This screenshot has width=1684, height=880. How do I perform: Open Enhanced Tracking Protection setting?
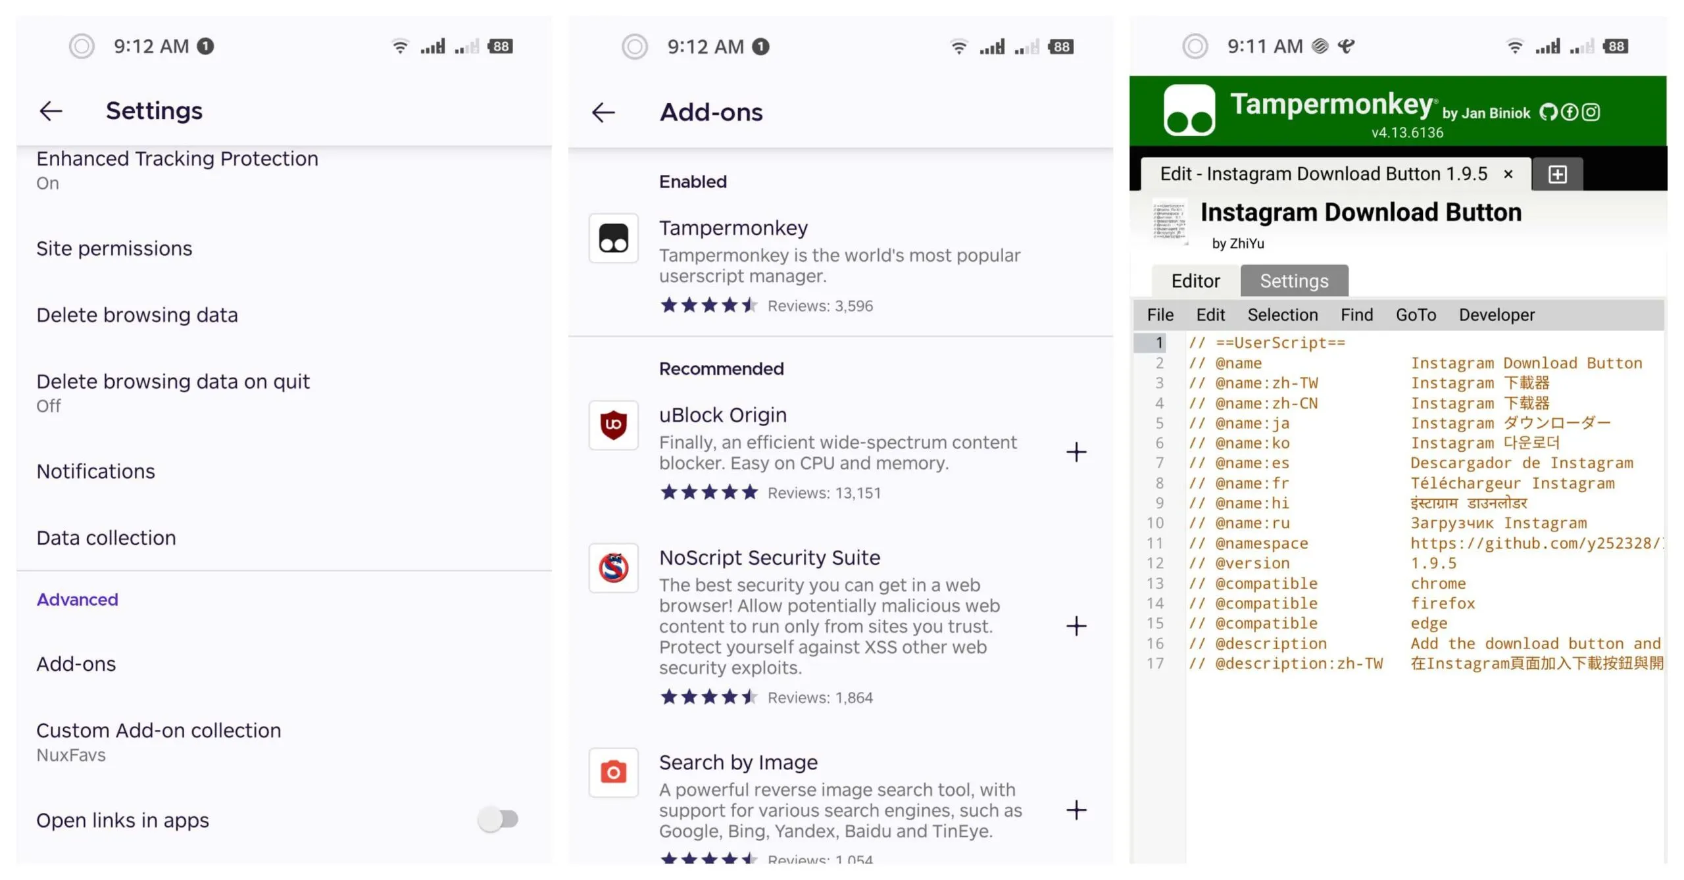click(284, 170)
